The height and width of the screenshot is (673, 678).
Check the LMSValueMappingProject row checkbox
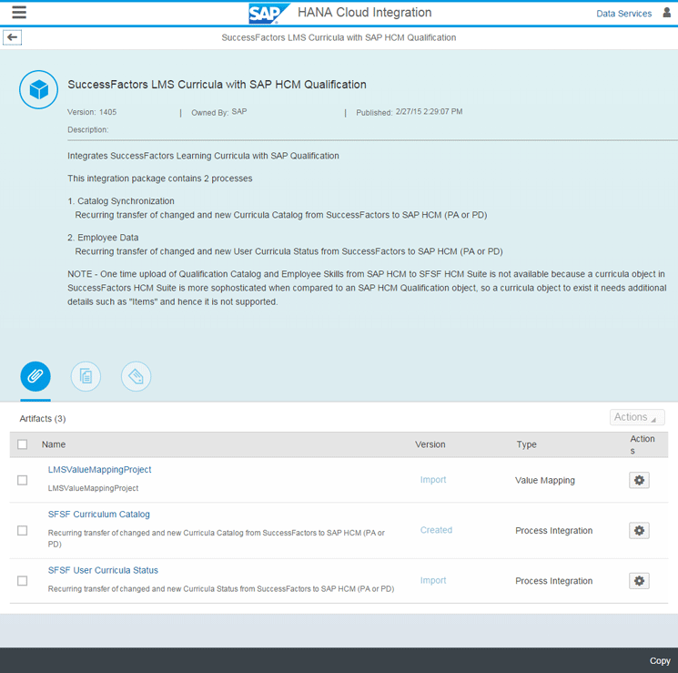[23, 480]
